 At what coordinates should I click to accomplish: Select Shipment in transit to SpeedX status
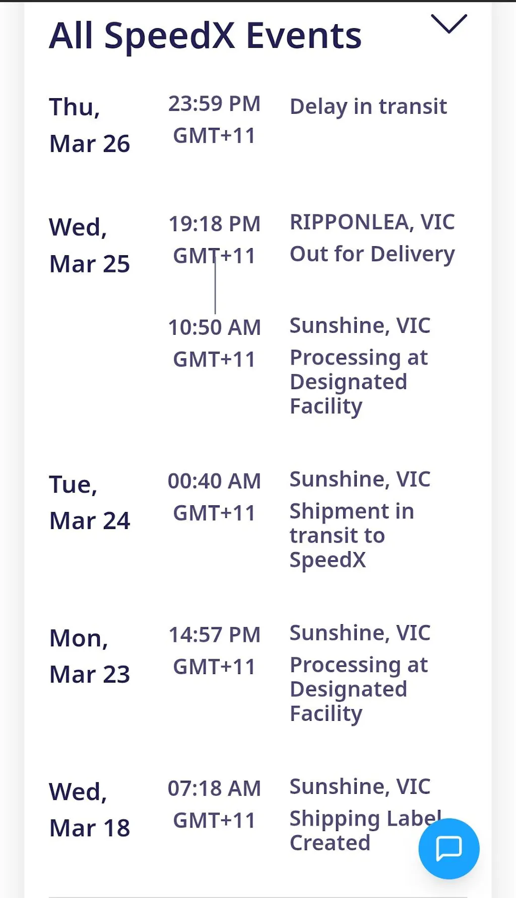click(x=352, y=535)
